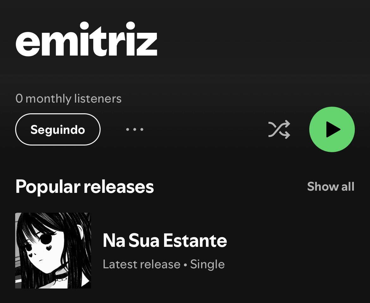
Task: Open the latest single Na Sua Estante
Action: pyautogui.click(x=165, y=241)
